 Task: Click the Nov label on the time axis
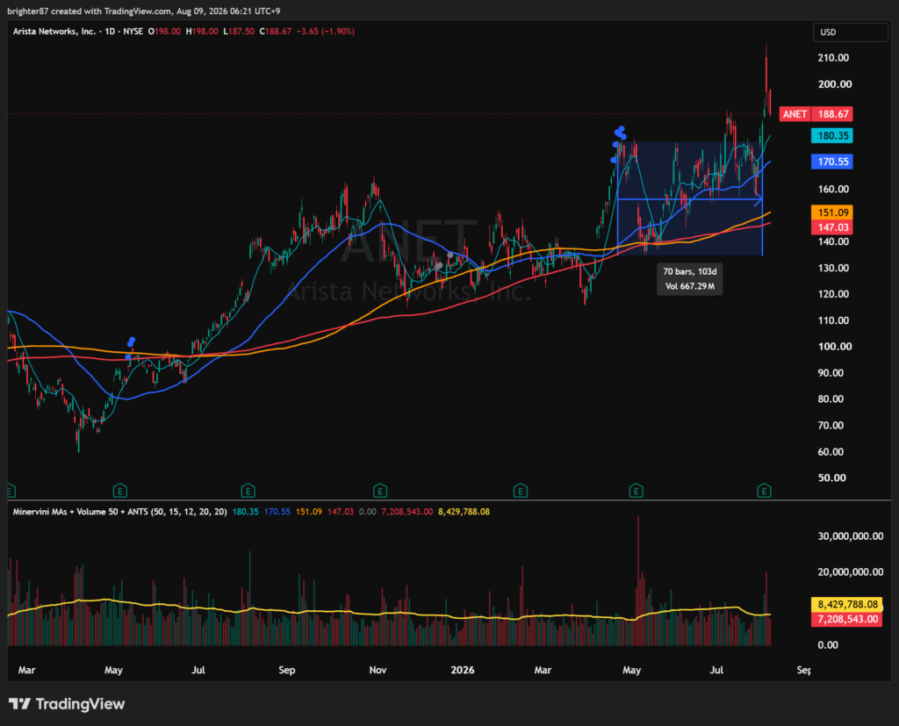[378, 670]
